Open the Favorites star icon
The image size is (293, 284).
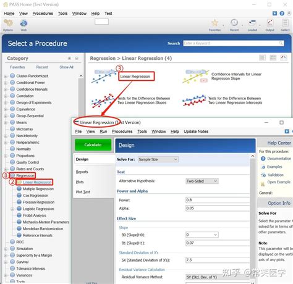coord(214,23)
